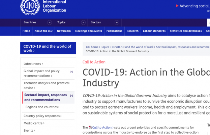Expand Global impact and policy recommendations section
The width and height of the screenshot is (210, 135).
pyautogui.click(x=71, y=72)
